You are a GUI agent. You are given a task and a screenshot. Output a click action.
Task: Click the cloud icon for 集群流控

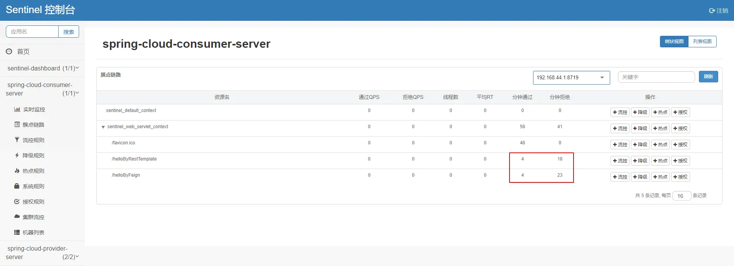(x=17, y=216)
